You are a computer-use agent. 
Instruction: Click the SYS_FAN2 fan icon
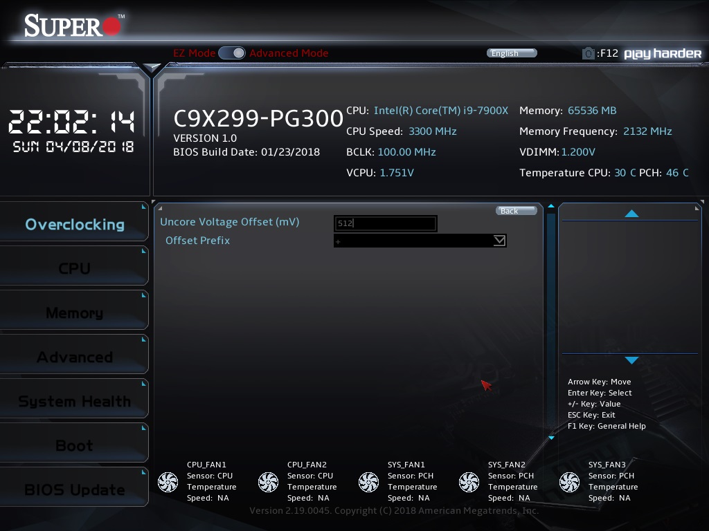pyautogui.click(x=469, y=482)
